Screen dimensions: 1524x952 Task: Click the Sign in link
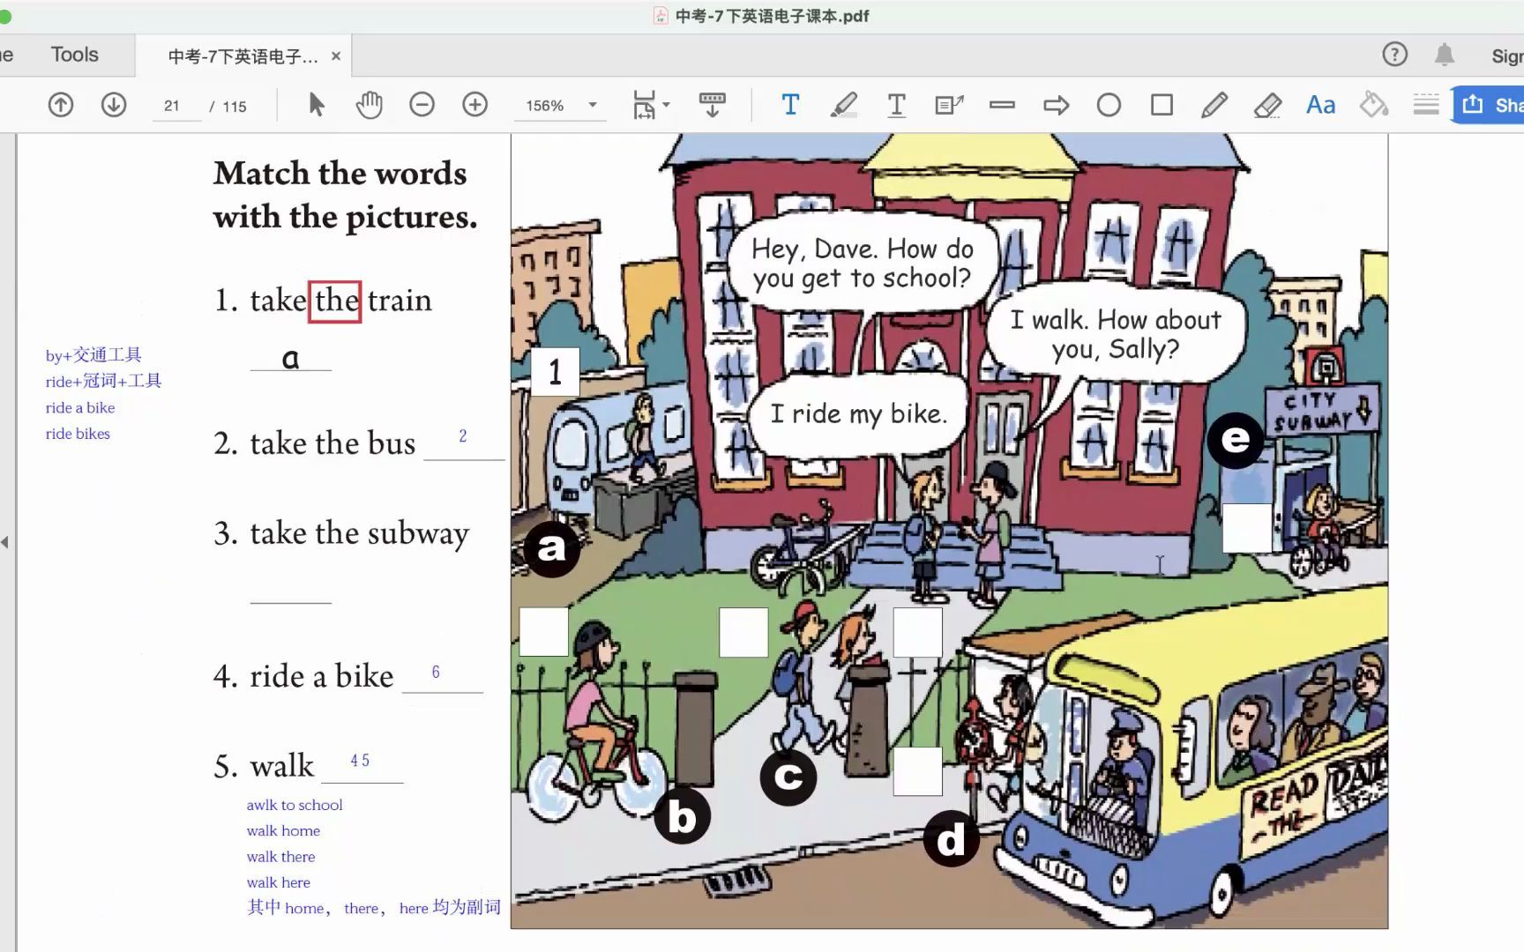pyautogui.click(x=1507, y=56)
